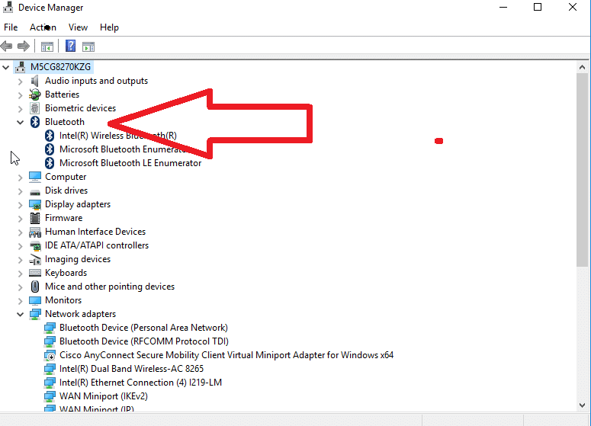Image resolution: width=591 pixels, height=426 pixels.
Task: Click the show/hide console tree toolbar icon
Action: (47, 46)
